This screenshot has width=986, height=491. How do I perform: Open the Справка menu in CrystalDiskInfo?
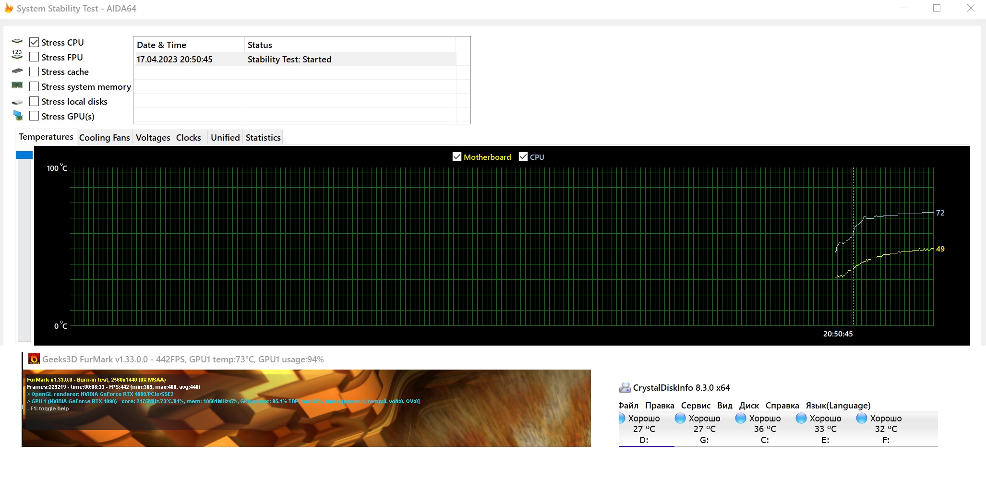point(782,406)
